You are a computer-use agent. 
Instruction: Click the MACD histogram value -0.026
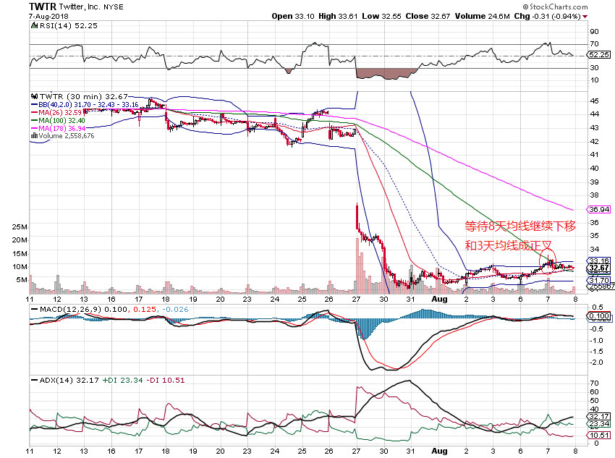tap(174, 310)
